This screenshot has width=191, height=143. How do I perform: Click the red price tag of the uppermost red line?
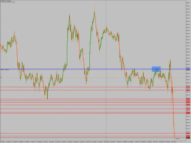click(188, 87)
